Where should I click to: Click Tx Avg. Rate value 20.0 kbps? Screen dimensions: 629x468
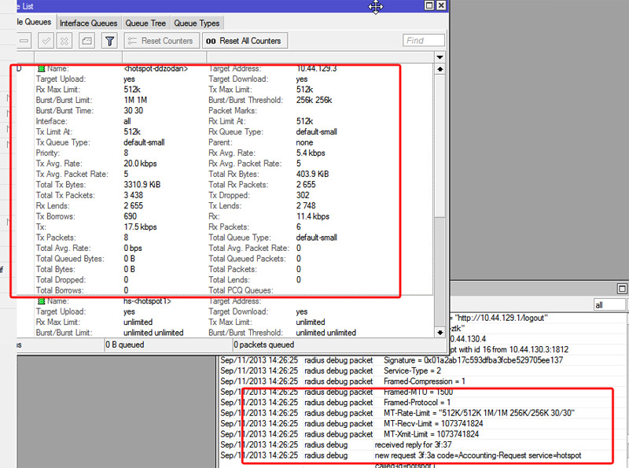click(x=140, y=164)
